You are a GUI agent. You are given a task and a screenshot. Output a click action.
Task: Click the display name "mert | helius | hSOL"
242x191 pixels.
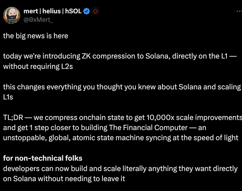point(53,11)
